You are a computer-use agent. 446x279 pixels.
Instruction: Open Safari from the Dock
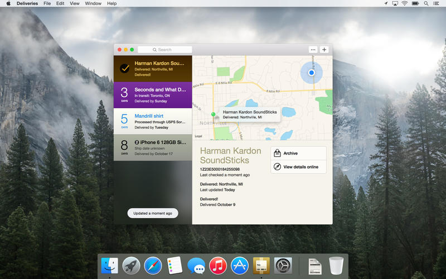(x=152, y=266)
